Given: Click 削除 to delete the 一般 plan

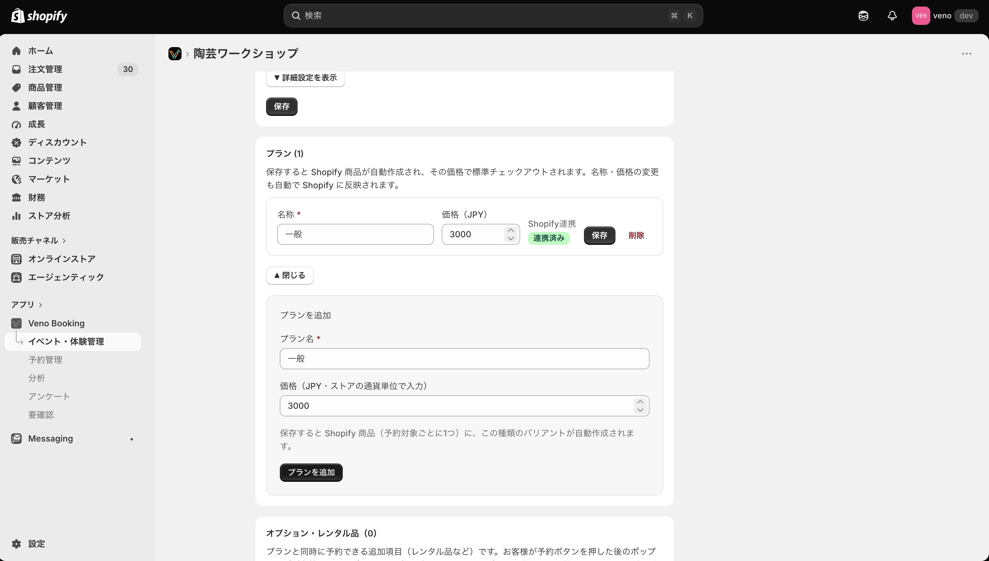Looking at the screenshot, I should (x=636, y=235).
